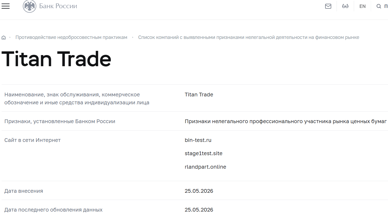The image size is (388, 215).
Task: Click 'Сайт в сети Интернет' label
Action: pyautogui.click(x=33, y=140)
